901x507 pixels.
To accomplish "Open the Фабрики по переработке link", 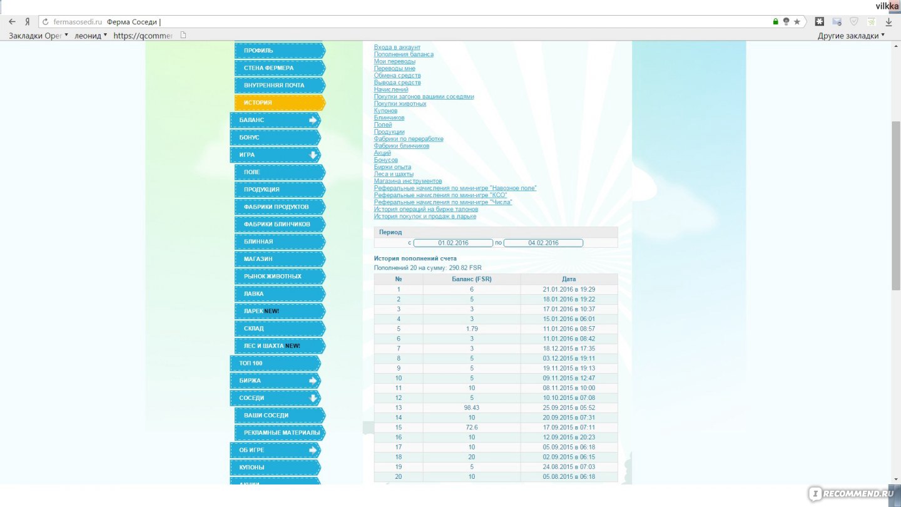I will click(x=409, y=139).
